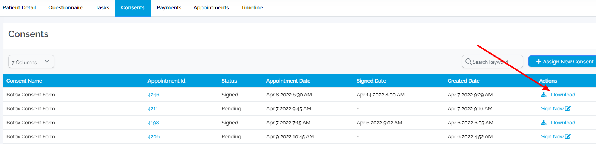This screenshot has width=596, height=144.
Task: Click download icon for appointment 4198 consent
Action: point(544,123)
